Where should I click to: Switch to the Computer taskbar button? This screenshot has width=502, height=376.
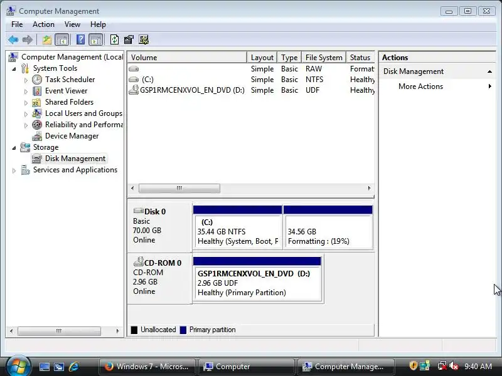pos(247,367)
